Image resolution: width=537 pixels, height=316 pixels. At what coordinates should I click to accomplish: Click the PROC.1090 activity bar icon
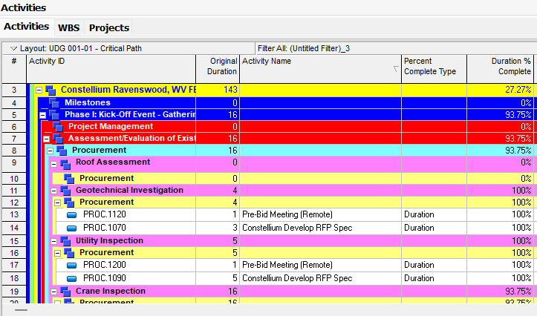point(71,279)
